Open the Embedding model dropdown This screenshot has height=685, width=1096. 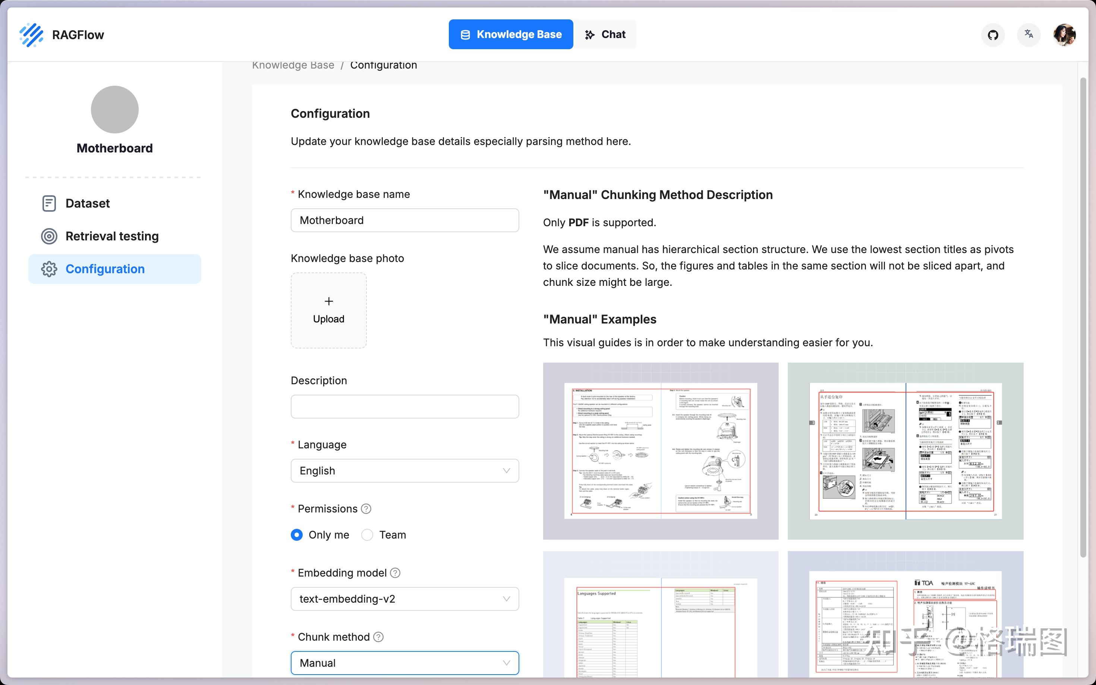pos(404,599)
